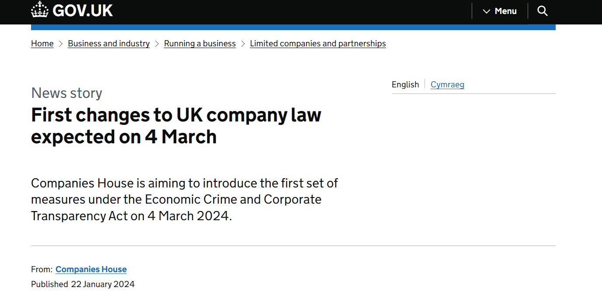
Task: Click the published date 22 January 2024
Action: coord(103,284)
